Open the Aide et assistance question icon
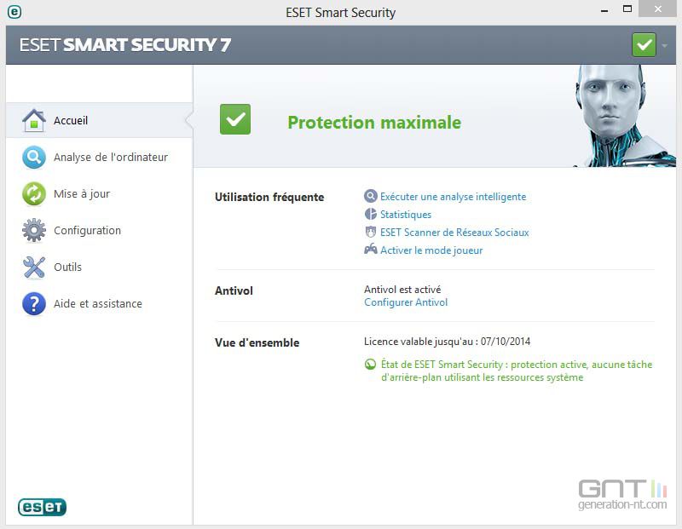 tap(34, 303)
